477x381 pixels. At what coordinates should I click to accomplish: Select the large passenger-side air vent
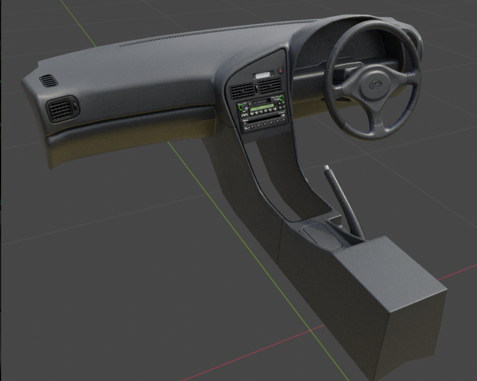(63, 109)
